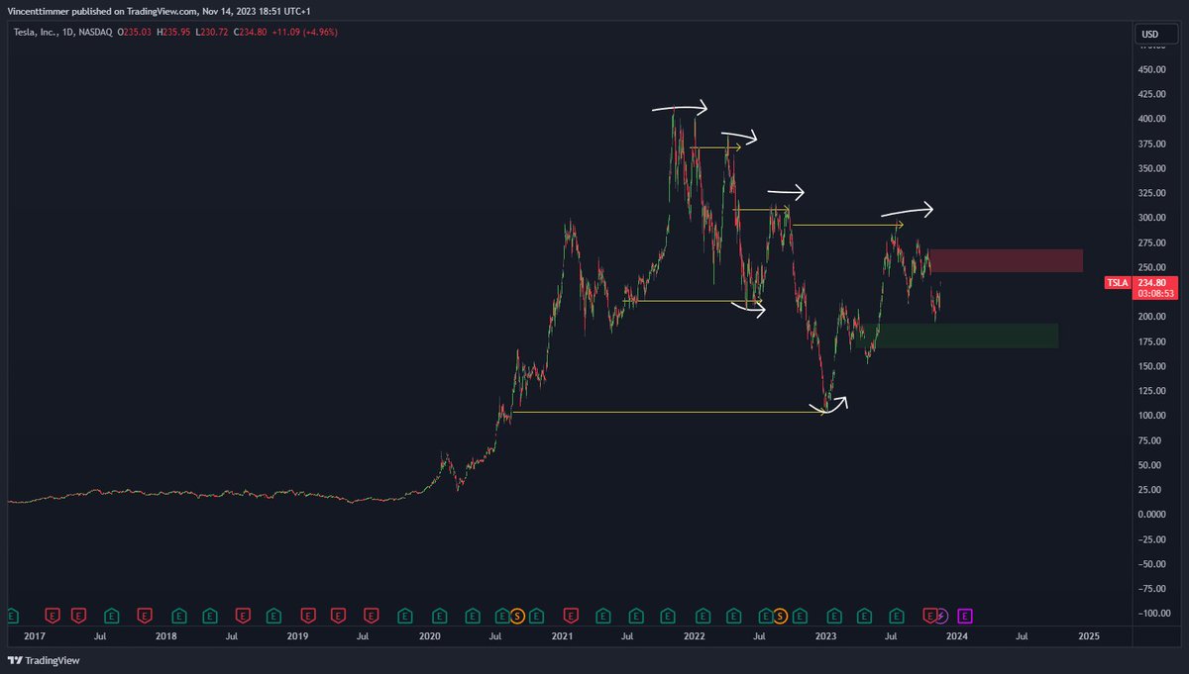
Task: Click the high value H235.95
Action: (173, 33)
